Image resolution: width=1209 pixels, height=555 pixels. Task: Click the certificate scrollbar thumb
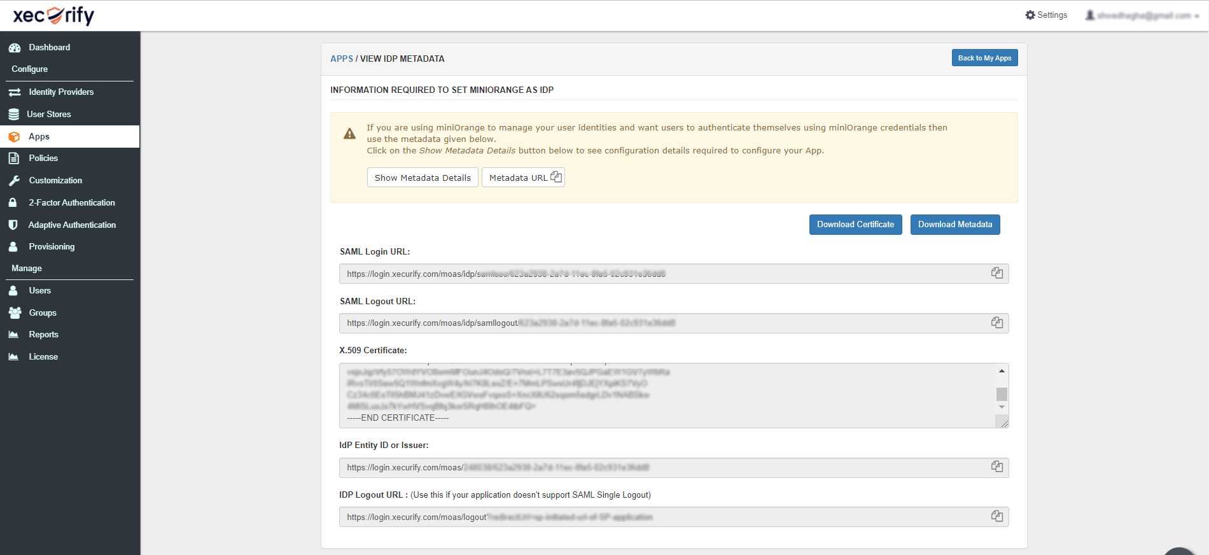(x=1002, y=394)
